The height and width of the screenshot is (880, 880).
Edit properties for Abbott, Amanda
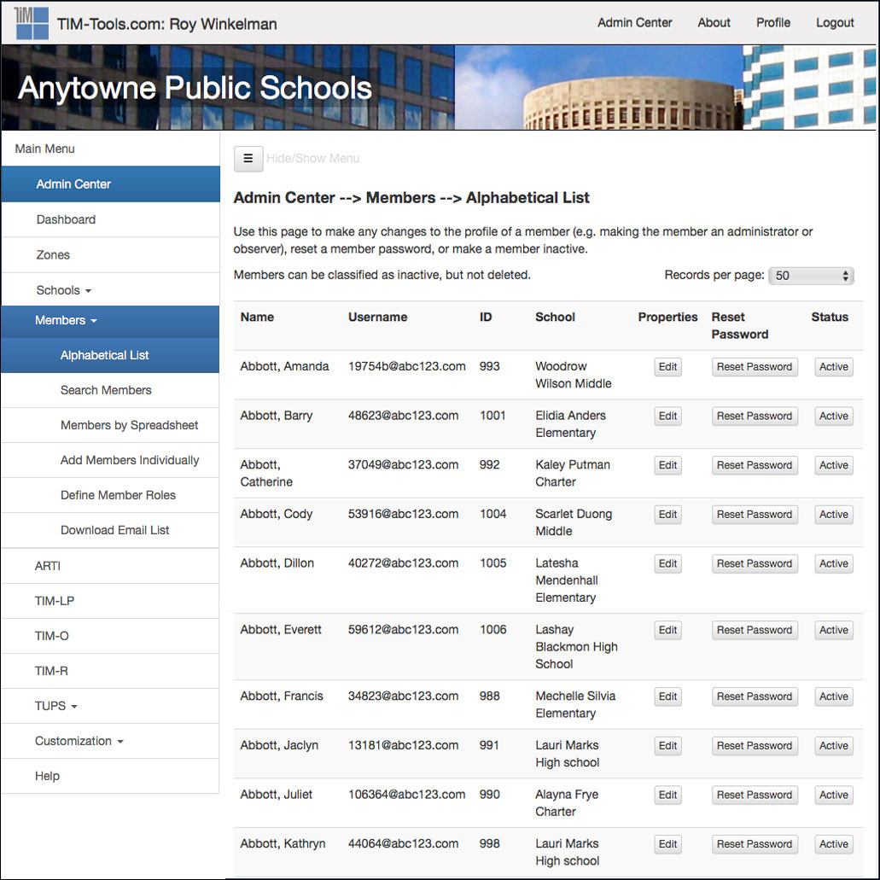click(667, 367)
